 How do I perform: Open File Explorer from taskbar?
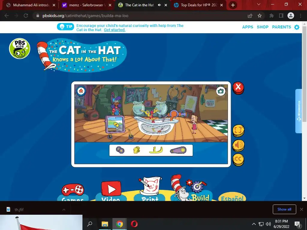[x=105, y=224]
